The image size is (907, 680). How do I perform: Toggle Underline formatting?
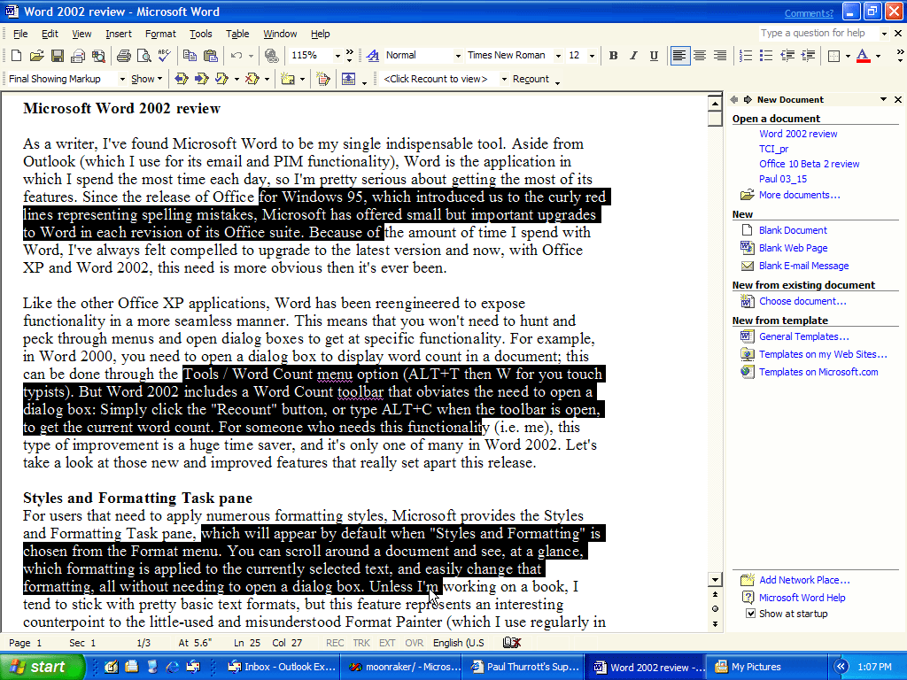tap(654, 56)
